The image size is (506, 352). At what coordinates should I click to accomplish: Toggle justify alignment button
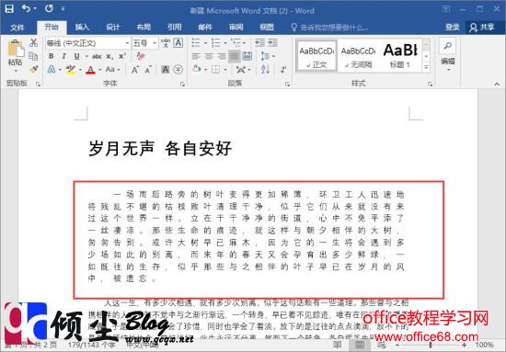(235, 56)
